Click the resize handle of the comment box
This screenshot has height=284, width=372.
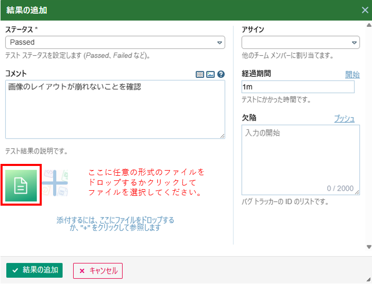click(x=223, y=136)
